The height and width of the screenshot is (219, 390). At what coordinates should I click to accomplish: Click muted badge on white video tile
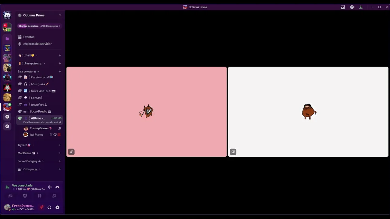coord(233,152)
